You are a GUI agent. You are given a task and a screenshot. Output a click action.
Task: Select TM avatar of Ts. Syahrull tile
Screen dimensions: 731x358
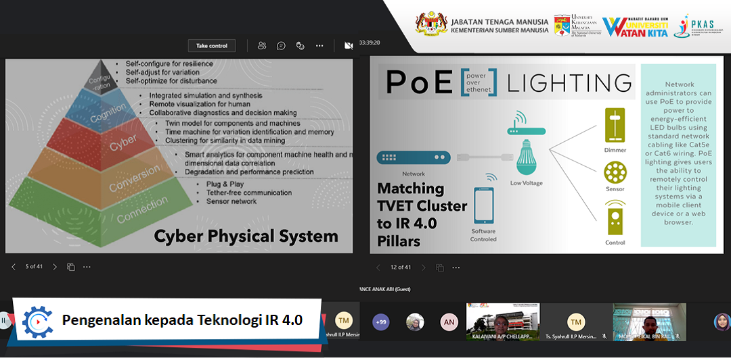[575, 321]
